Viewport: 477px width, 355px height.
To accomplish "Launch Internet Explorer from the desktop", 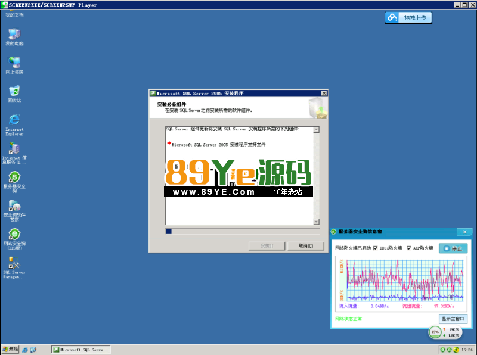I will [x=14, y=124].
